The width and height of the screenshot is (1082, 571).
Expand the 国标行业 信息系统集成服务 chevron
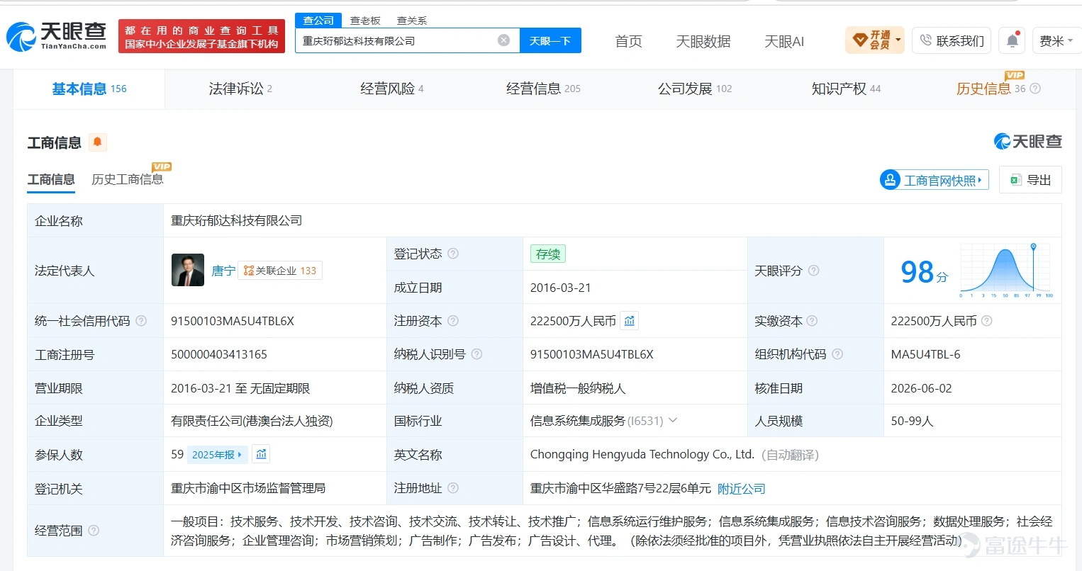[673, 421]
